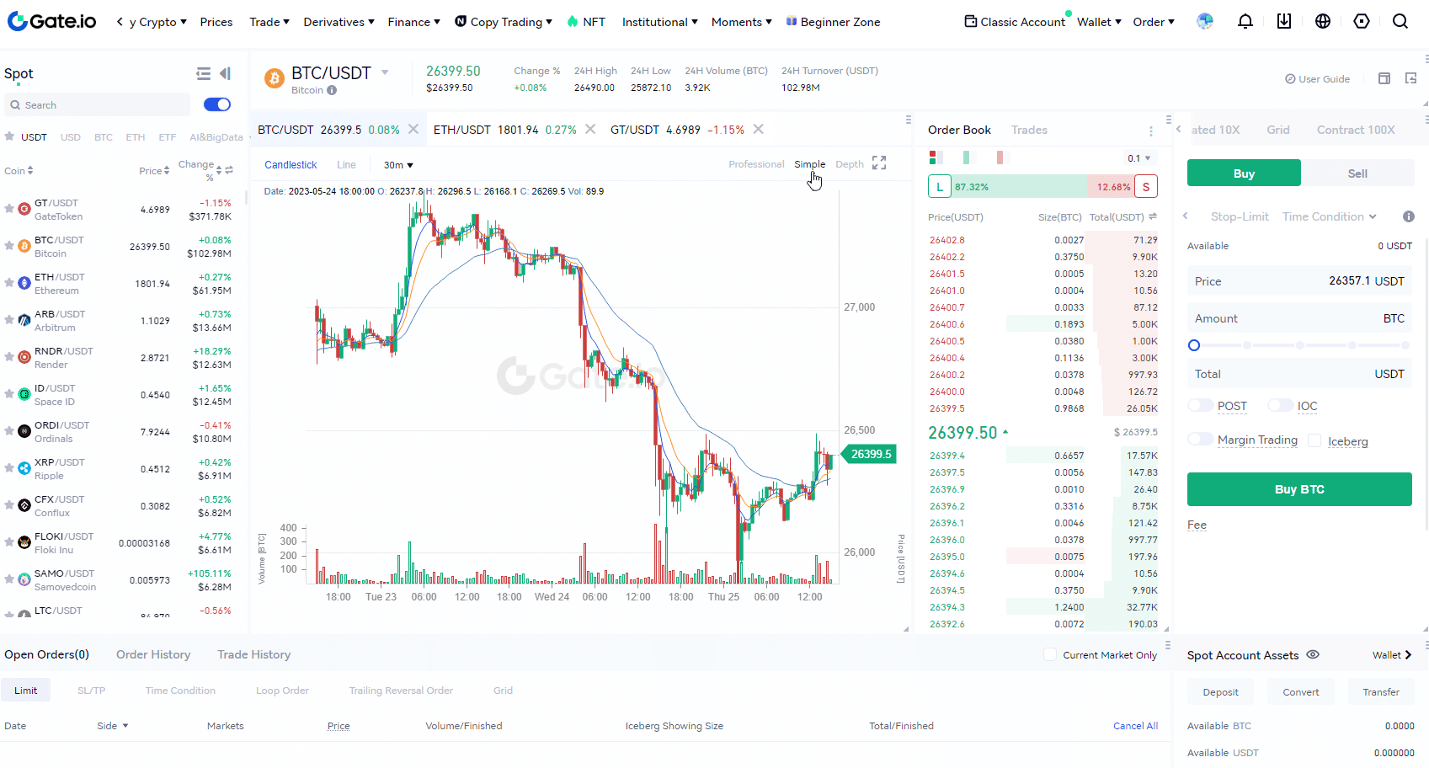Click the pop-out layout icon at far right
Image resolution: width=1429 pixels, height=768 pixels.
(1411, 78)
